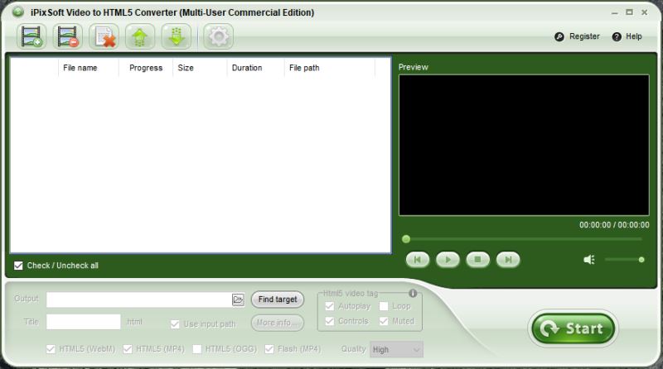Screen dimensions: 663x369
Task: Maximize the converter window
Action: tap(630, 12)
